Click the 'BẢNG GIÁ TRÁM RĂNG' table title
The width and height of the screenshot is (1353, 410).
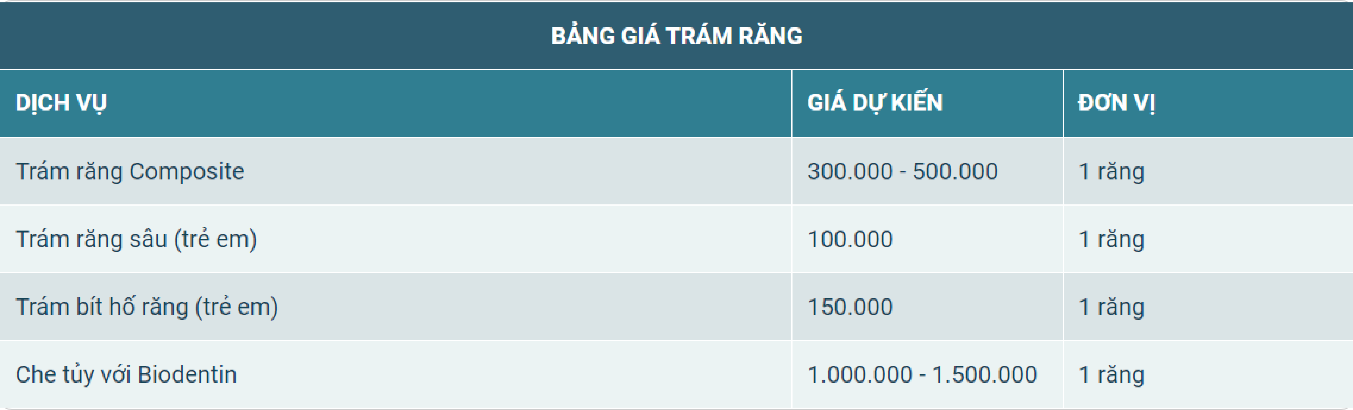coord(676,36)
